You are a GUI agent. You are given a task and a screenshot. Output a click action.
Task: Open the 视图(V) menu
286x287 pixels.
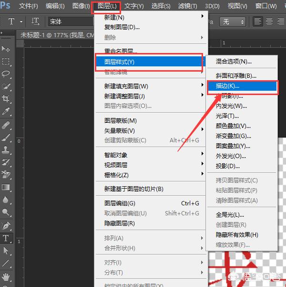click(x=237, y=6)
